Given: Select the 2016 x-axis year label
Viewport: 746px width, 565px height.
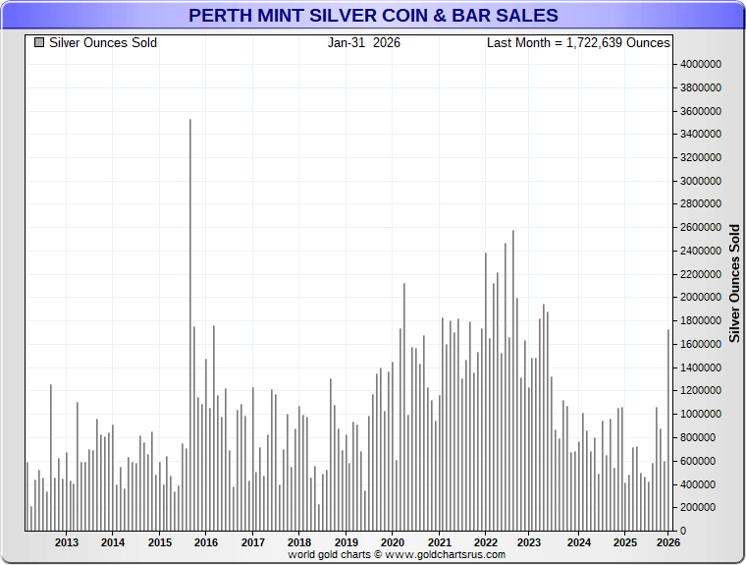Looking at the screenshot, I should (x=206, y=542).
